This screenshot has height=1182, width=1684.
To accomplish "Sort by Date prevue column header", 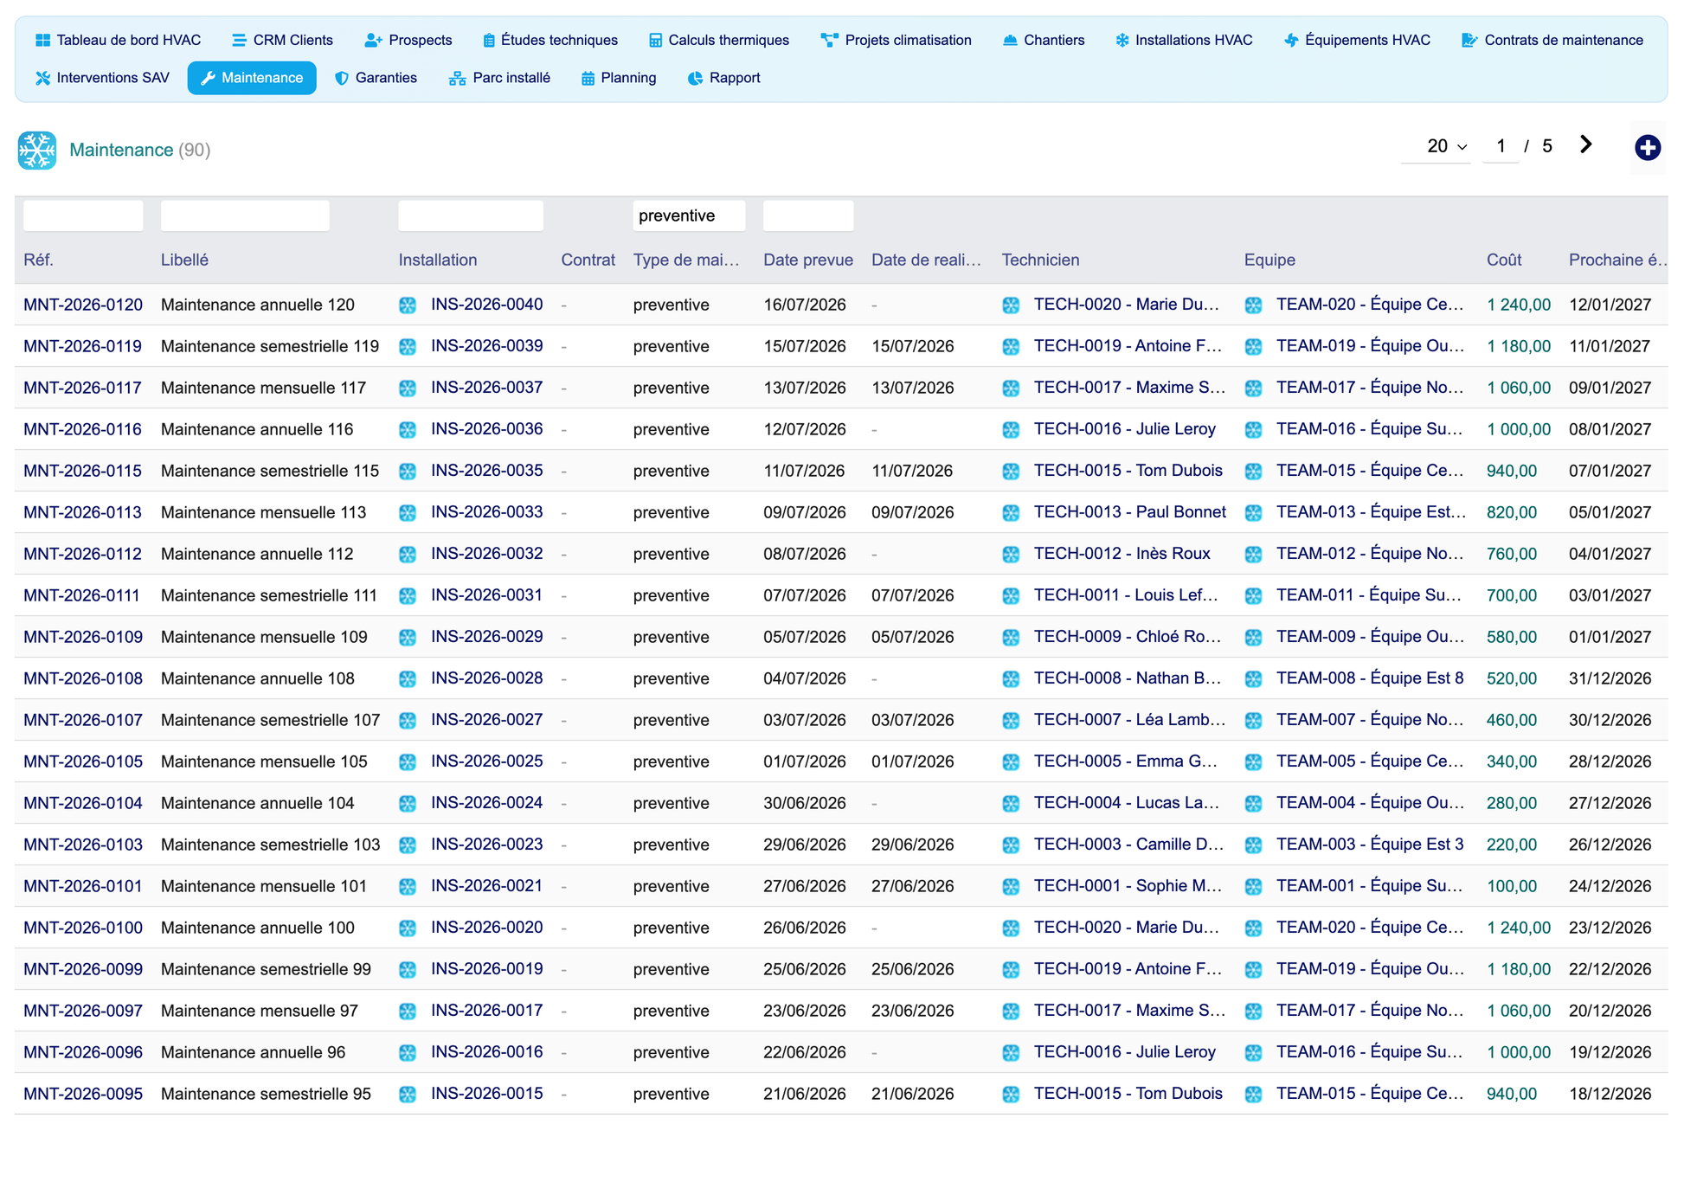I will click(808, 260).
